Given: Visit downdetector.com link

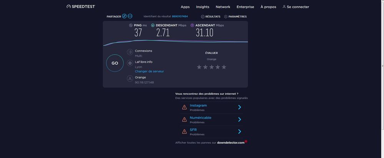Looking at the screenshot, I should tap(231, 143).
